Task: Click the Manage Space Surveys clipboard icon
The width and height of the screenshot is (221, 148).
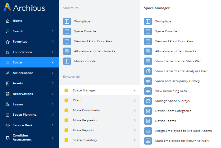Action: click(148, 101)
